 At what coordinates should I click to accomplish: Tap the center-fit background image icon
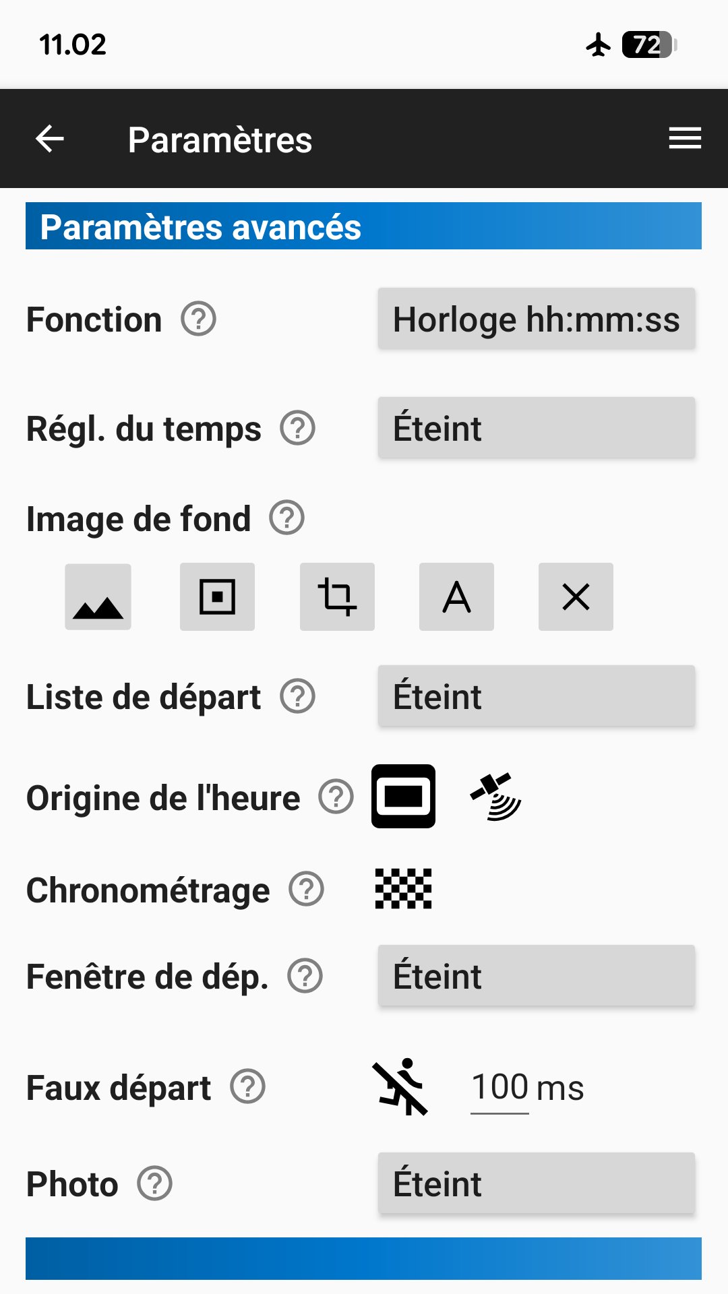217,597
